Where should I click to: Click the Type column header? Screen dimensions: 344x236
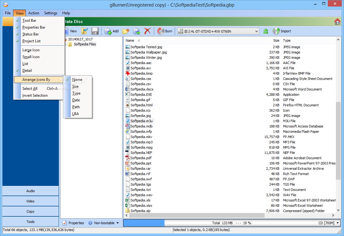tap(308, 40)
